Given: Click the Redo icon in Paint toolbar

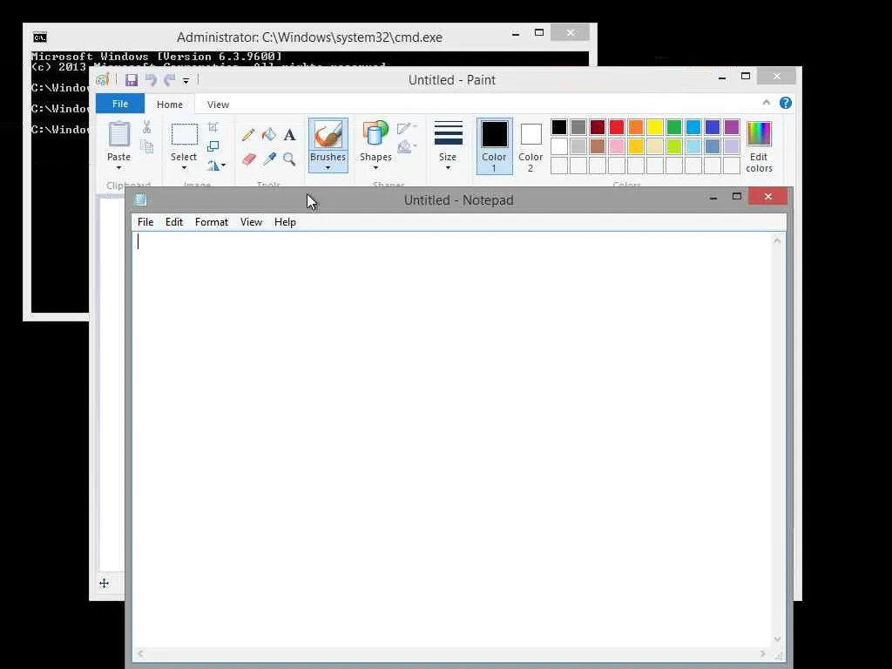Looking at the screenshot, I should coord(169,80).
